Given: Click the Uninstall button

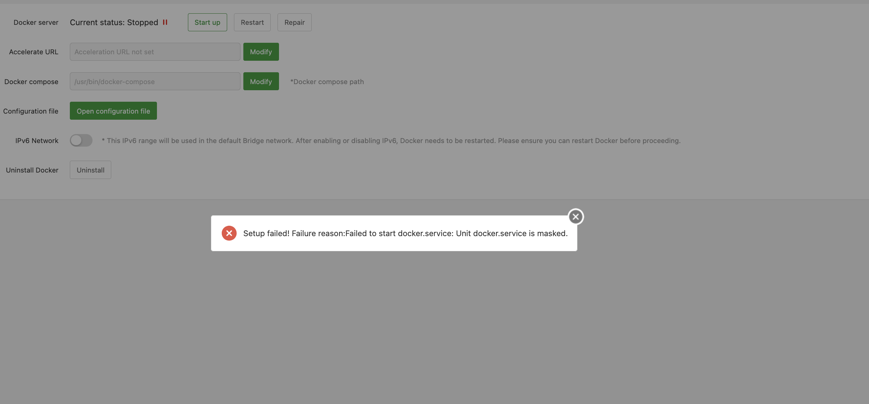Looking at the screenshot, I should pos(90,170).
